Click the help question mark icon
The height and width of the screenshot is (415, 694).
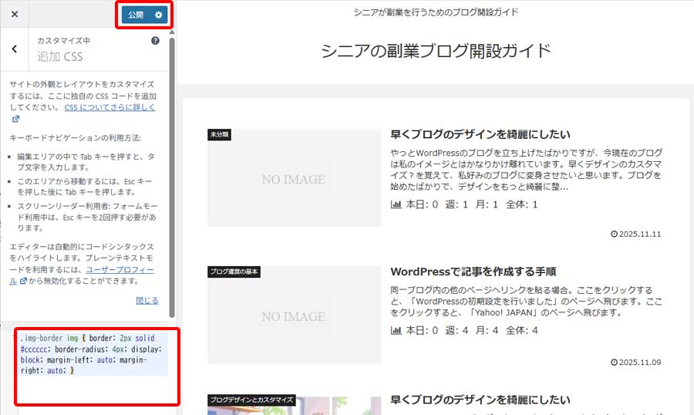click(x=156, y=40)
